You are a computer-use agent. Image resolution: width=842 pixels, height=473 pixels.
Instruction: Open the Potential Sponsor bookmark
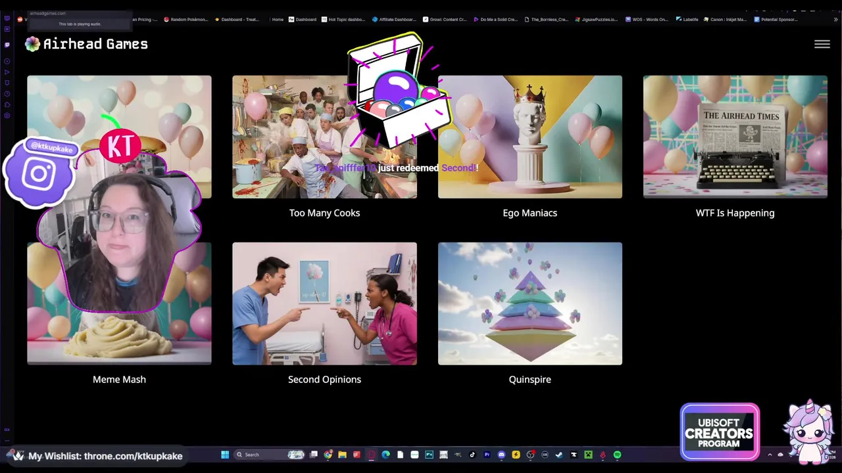pyautogui.click(x=776, y=20)
